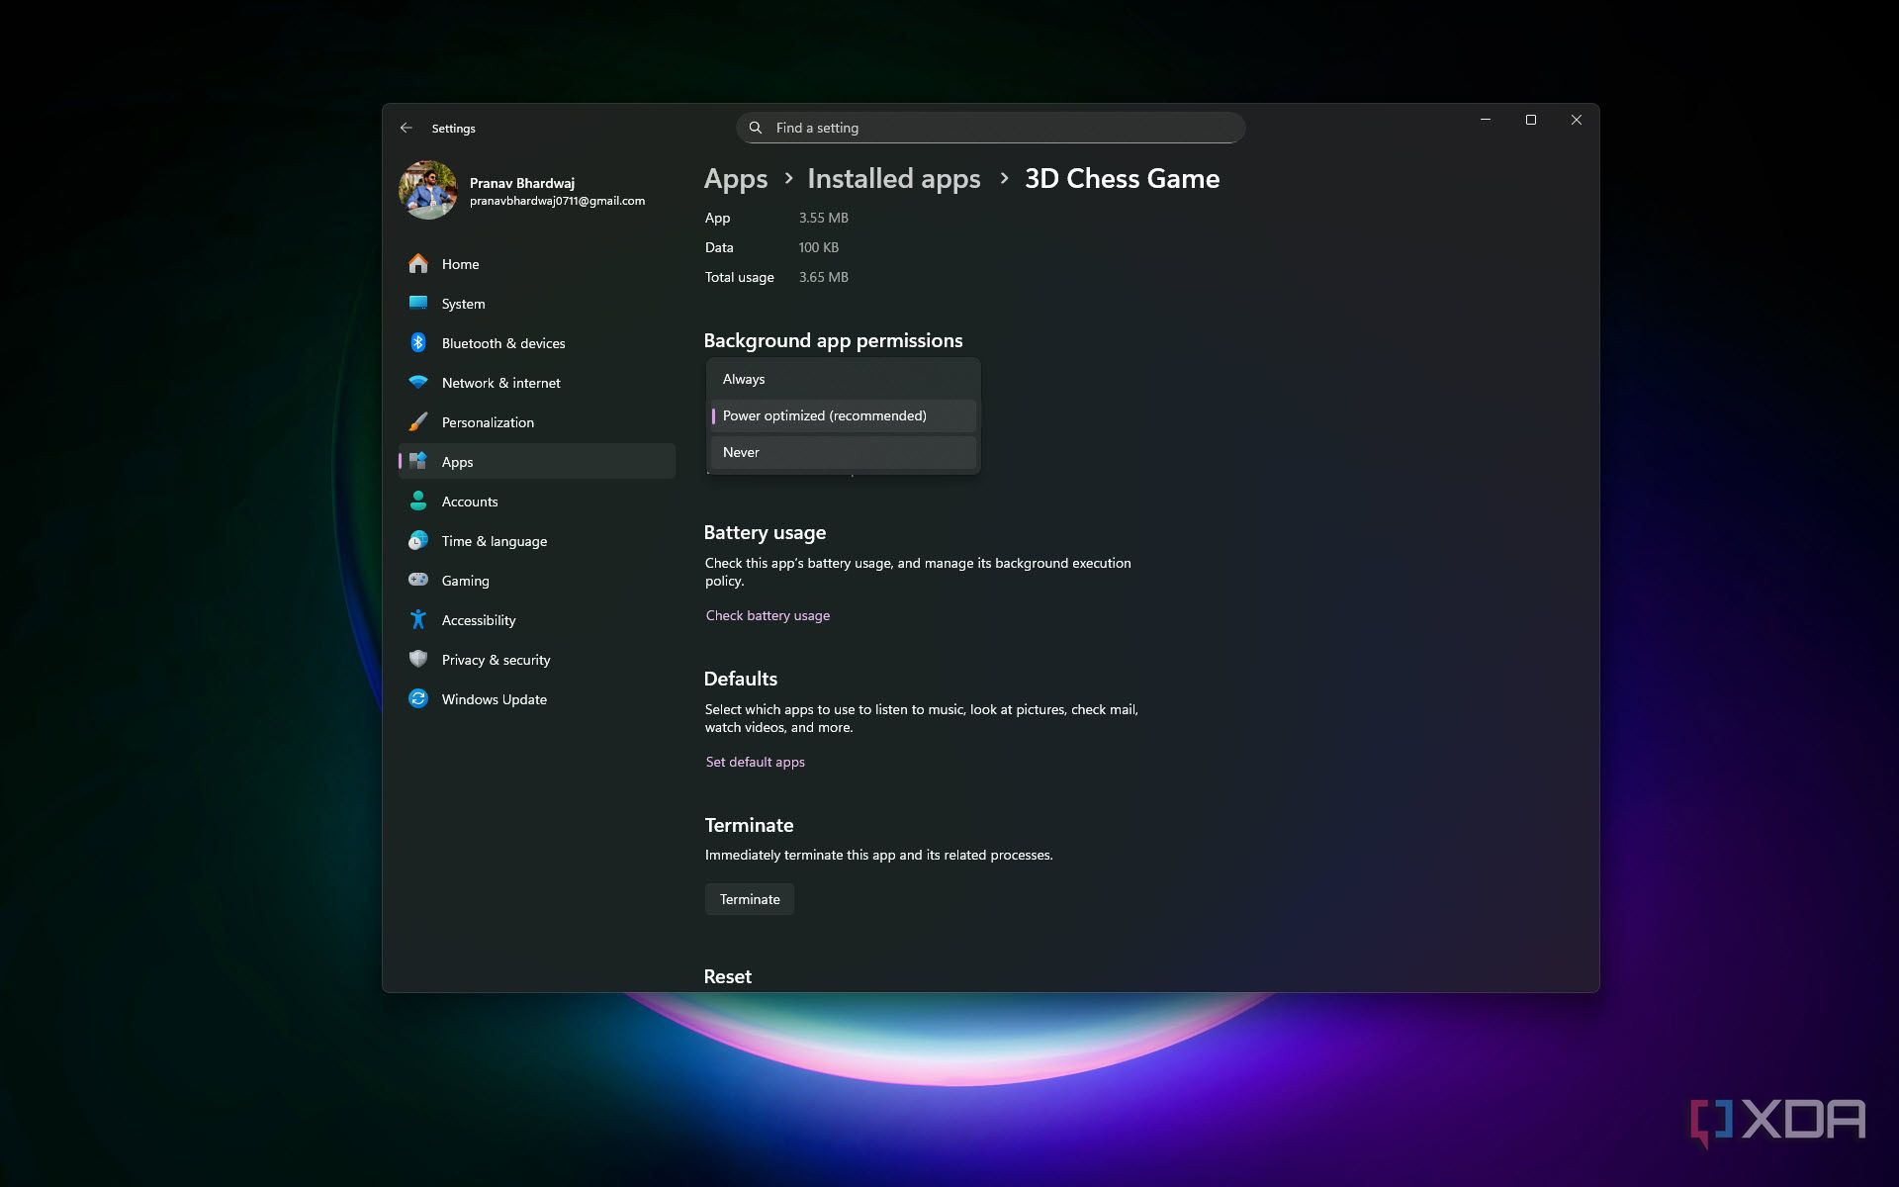Click the Network wifi icon
Viewport: 1899px width, 1187px height.
418,382
